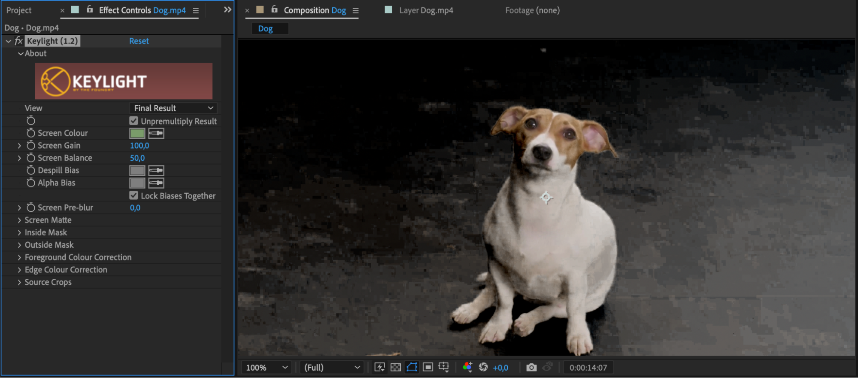
Task: Switch to the Project panel tab
Action: [x=19, y=10]
